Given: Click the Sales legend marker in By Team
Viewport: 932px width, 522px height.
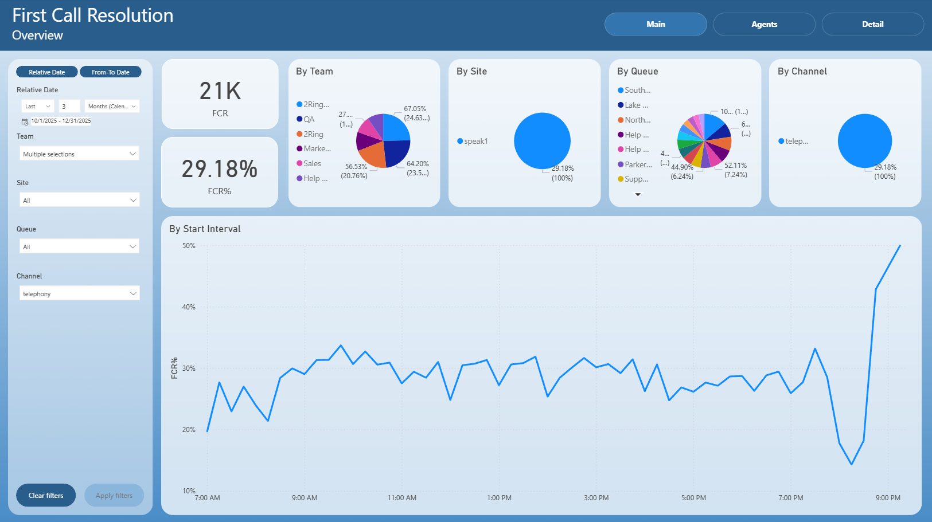Looking at the screenshot, I should (x=299, y=163).
